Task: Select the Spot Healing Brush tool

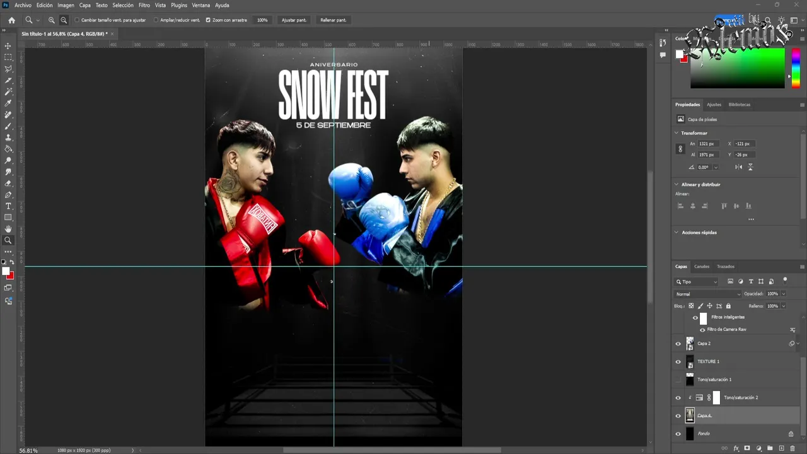Action: point(8,115)
